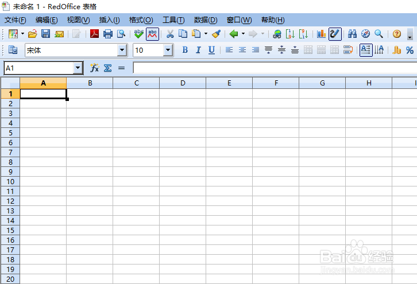
Task: Select row 10 header
Action: 10,181
